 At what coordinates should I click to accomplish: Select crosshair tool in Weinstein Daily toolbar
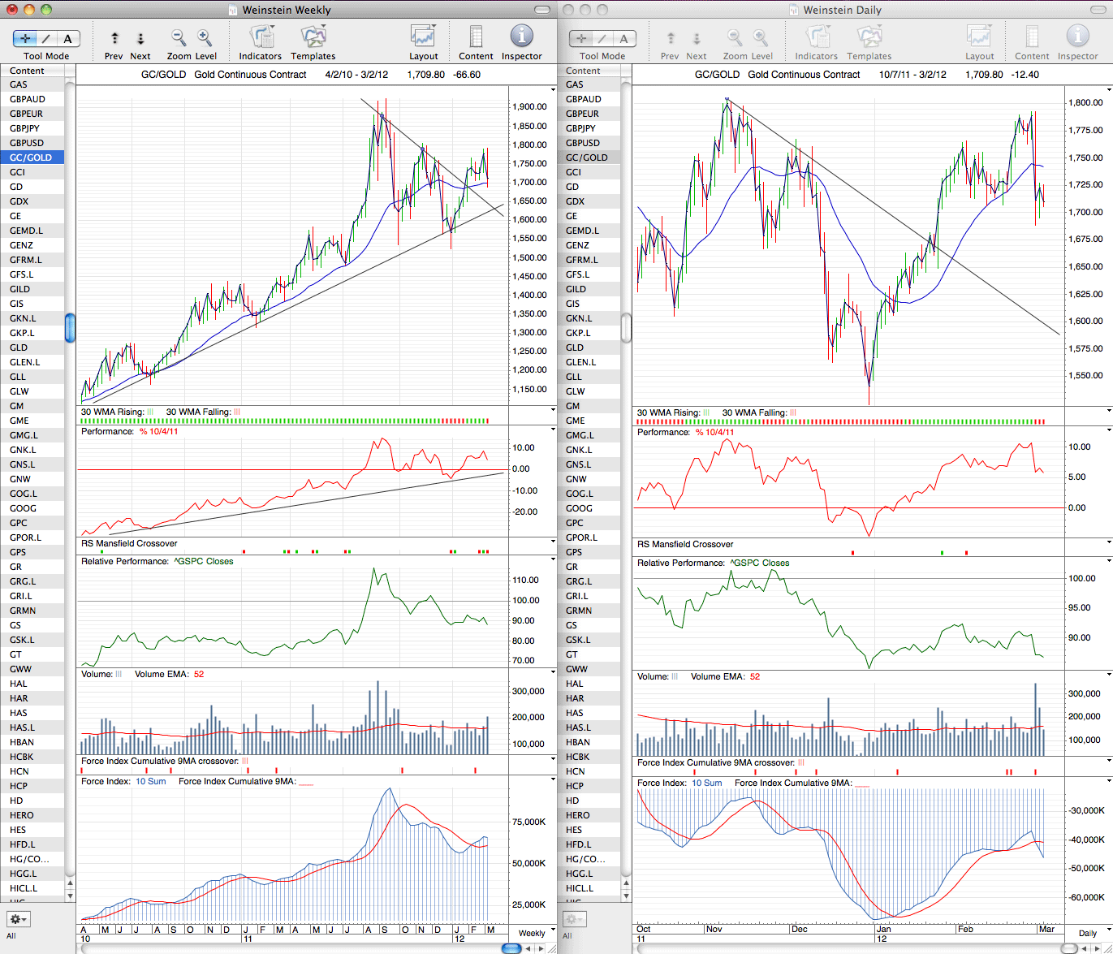click(582, 38)
